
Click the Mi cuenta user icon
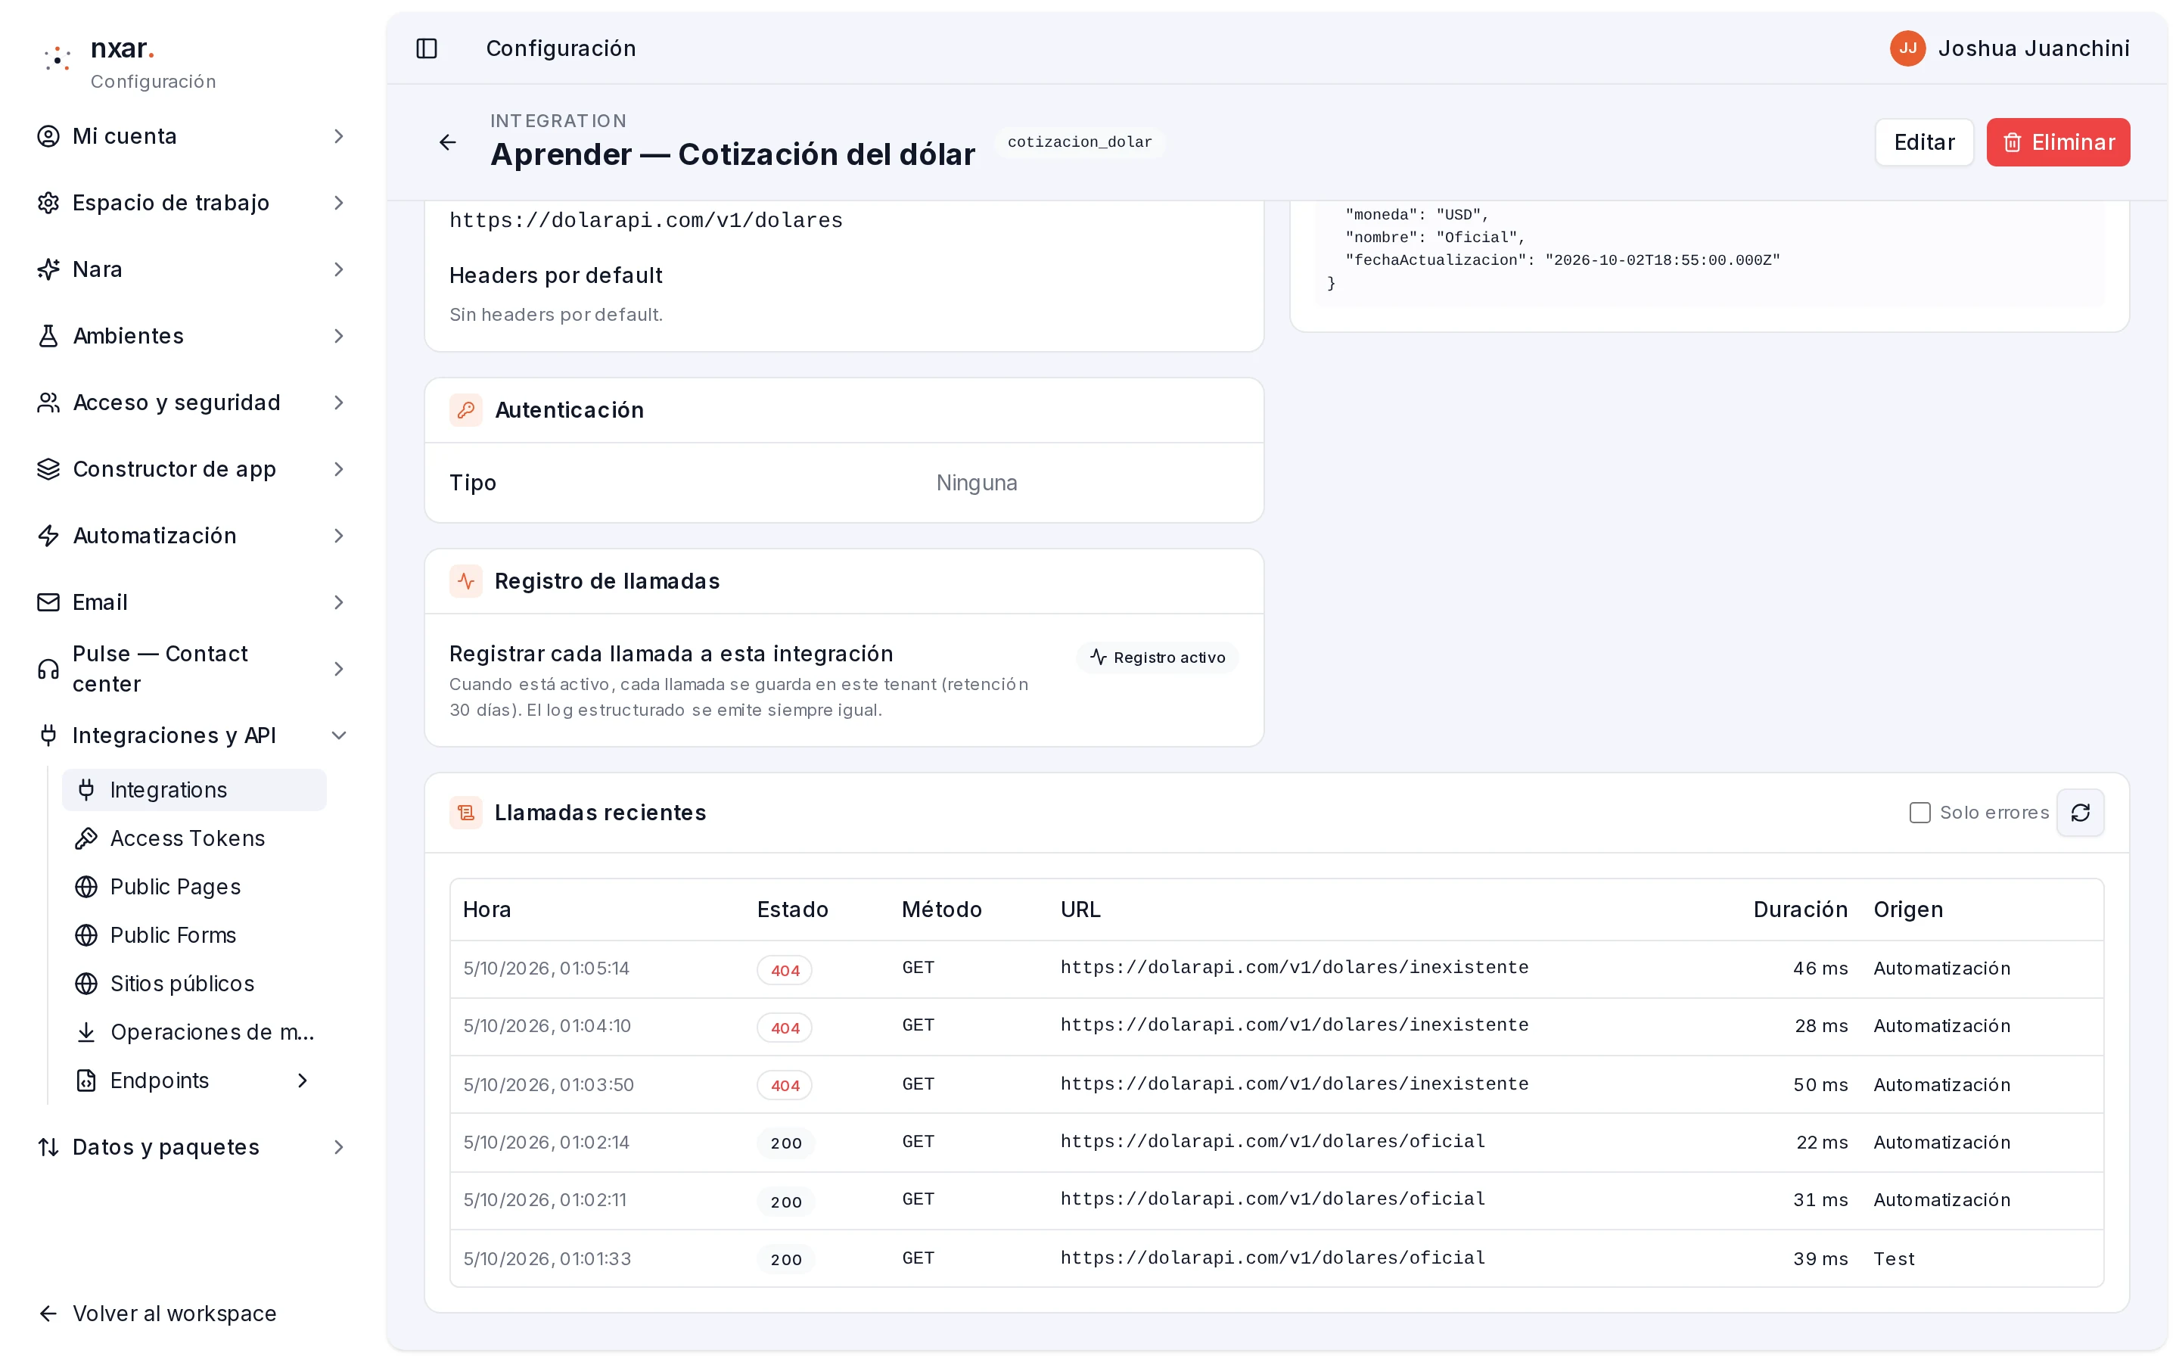[48, 136]
